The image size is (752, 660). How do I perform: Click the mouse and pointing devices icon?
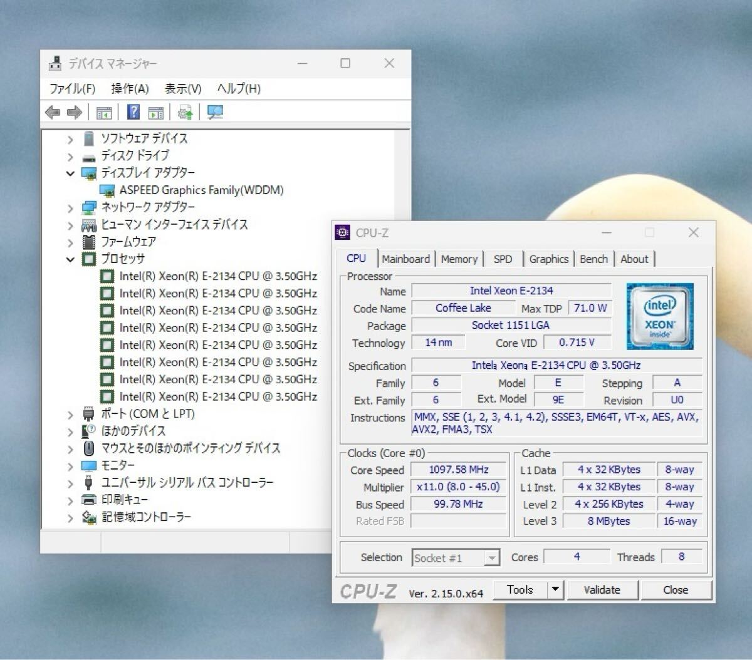click(89, 448)
